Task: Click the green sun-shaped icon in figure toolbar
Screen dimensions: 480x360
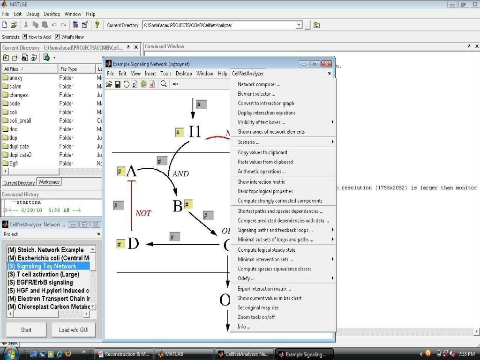Action: point(143,84)
